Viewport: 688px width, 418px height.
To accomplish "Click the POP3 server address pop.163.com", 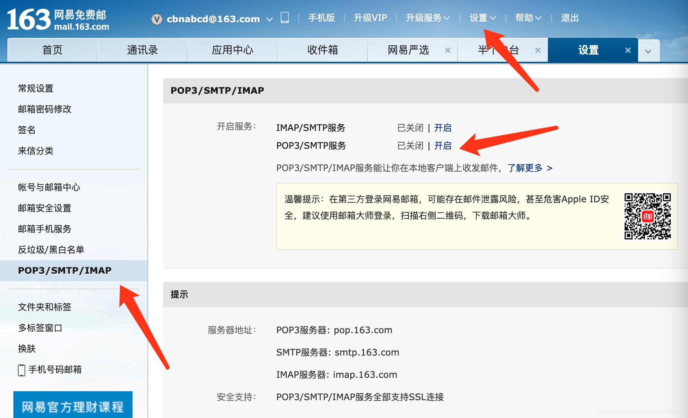I will pos(363,330).
